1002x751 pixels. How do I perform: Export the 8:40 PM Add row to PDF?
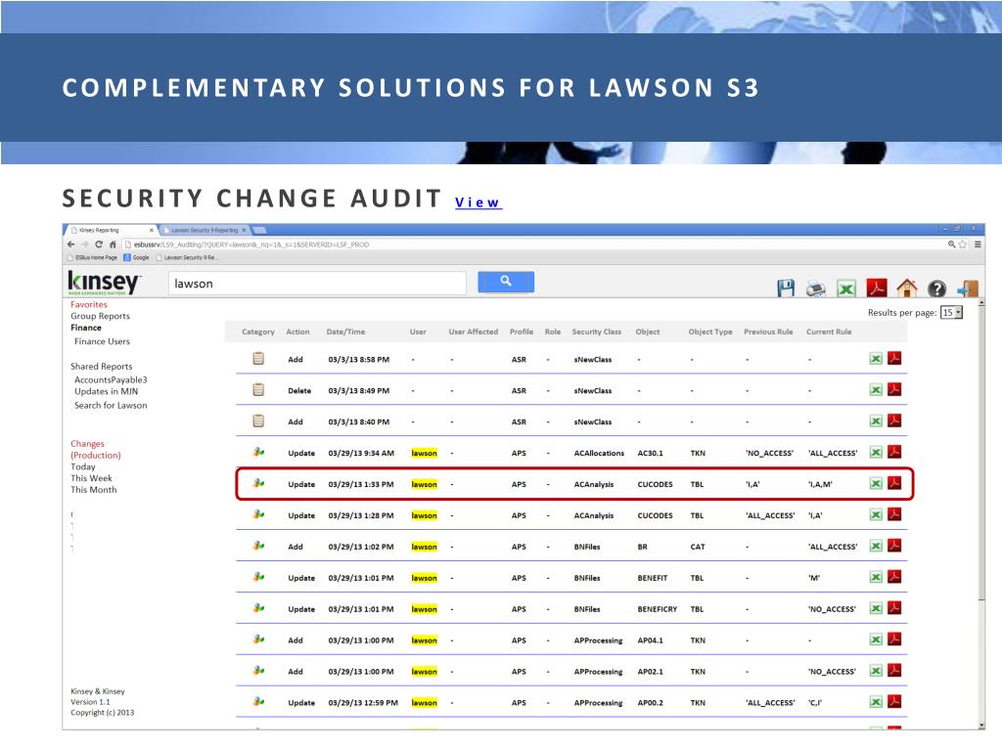(x=894, y=420)
